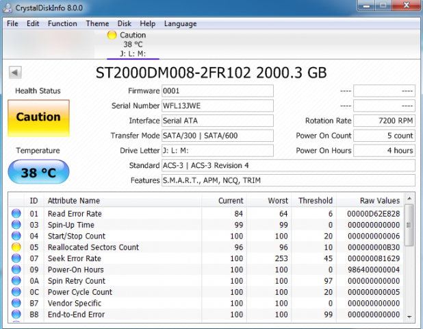
Task: Open the File menu
Action: click(x=12, y=23)
